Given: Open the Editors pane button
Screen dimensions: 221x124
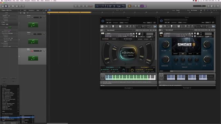Looking at the screenshot, I should point(23,6).
